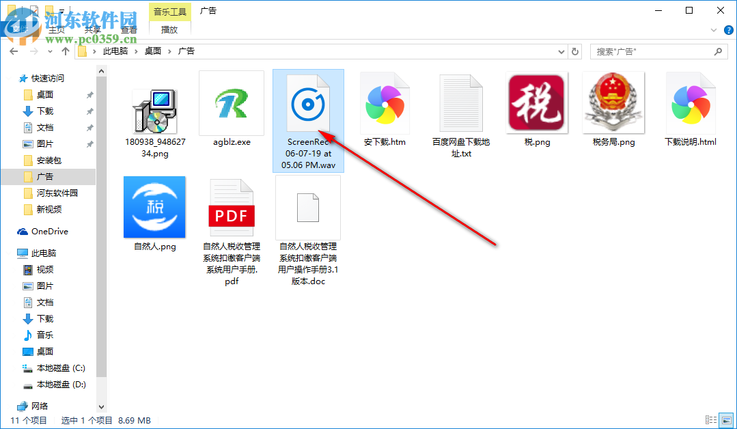
Task: Click the navigation pane scroll down arrow
Action: [102, 407]
